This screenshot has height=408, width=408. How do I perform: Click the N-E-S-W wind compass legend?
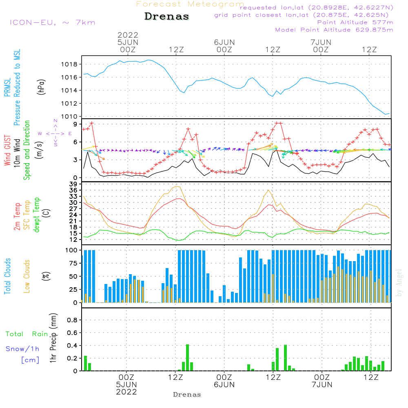pyautogui.click(x=55, y=133)
